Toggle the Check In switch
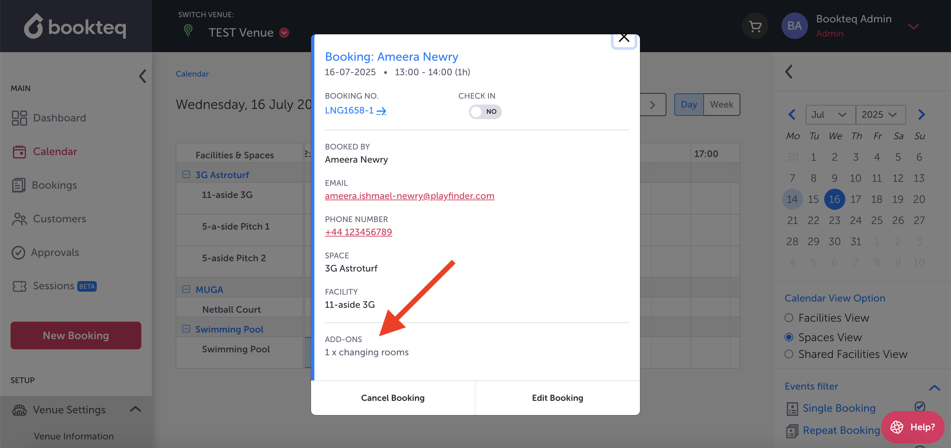Viewport: 951px width, 448px height. click(x=485, y=112)
